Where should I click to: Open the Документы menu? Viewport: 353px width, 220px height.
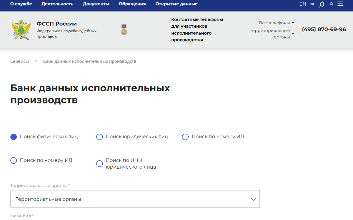pos(96,4)
